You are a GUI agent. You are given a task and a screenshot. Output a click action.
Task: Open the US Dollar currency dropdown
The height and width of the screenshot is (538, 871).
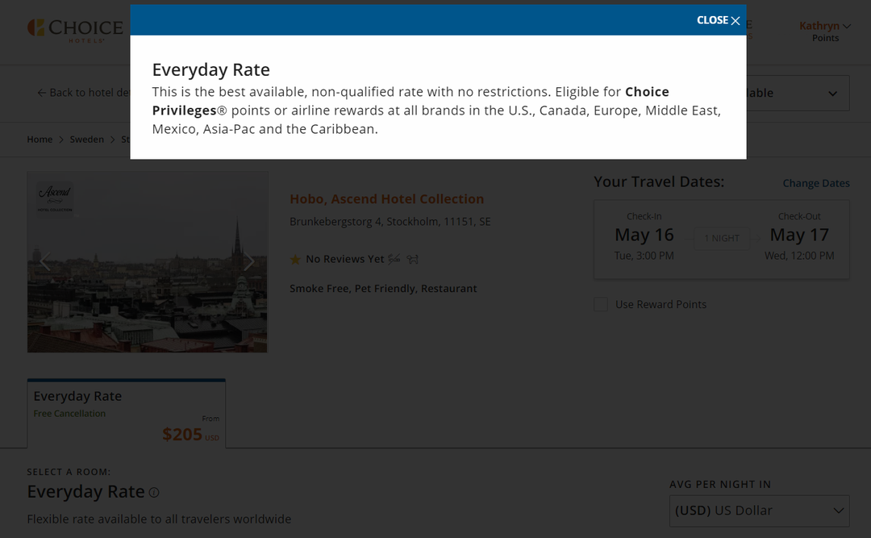[758, 511]
